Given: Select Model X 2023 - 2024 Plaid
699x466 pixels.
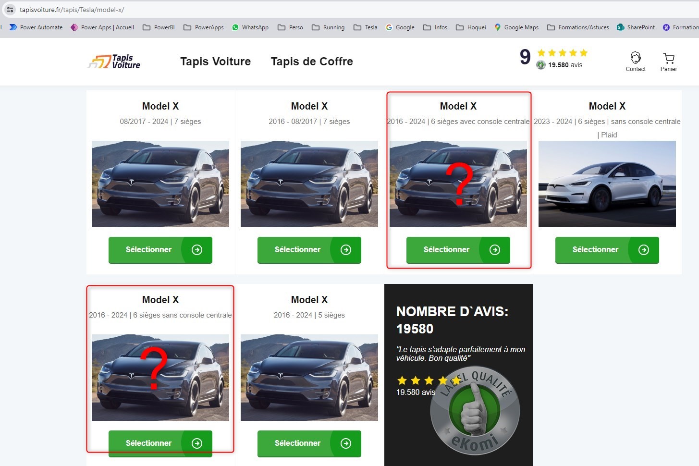Looking at the screenshot, I should (607, 250).
